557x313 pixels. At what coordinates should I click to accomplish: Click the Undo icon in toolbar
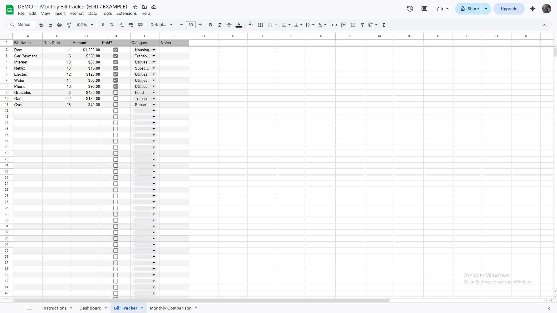[x=41, y=25]
